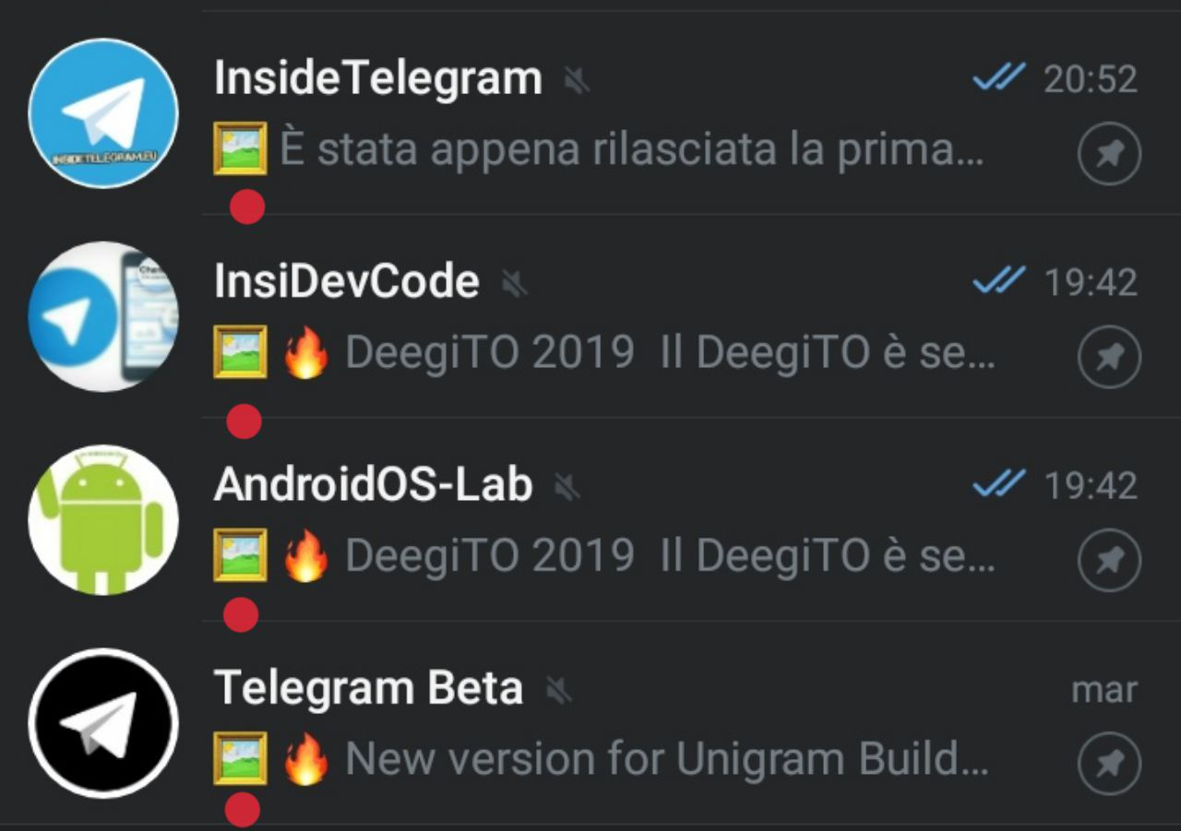Click the "New version for Unigram Build" message preview

pos(666,759)
